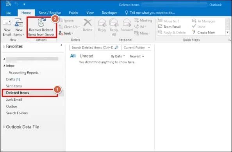Image resolution: width=232 pixels, height=152 pixels.
Task: Collapse the Inbox folder
Action: coord(4,66)
